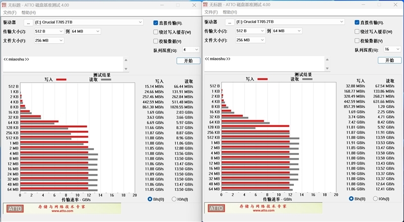Expand drive dropdown Crucial T705 in left window

pos(89,22)
